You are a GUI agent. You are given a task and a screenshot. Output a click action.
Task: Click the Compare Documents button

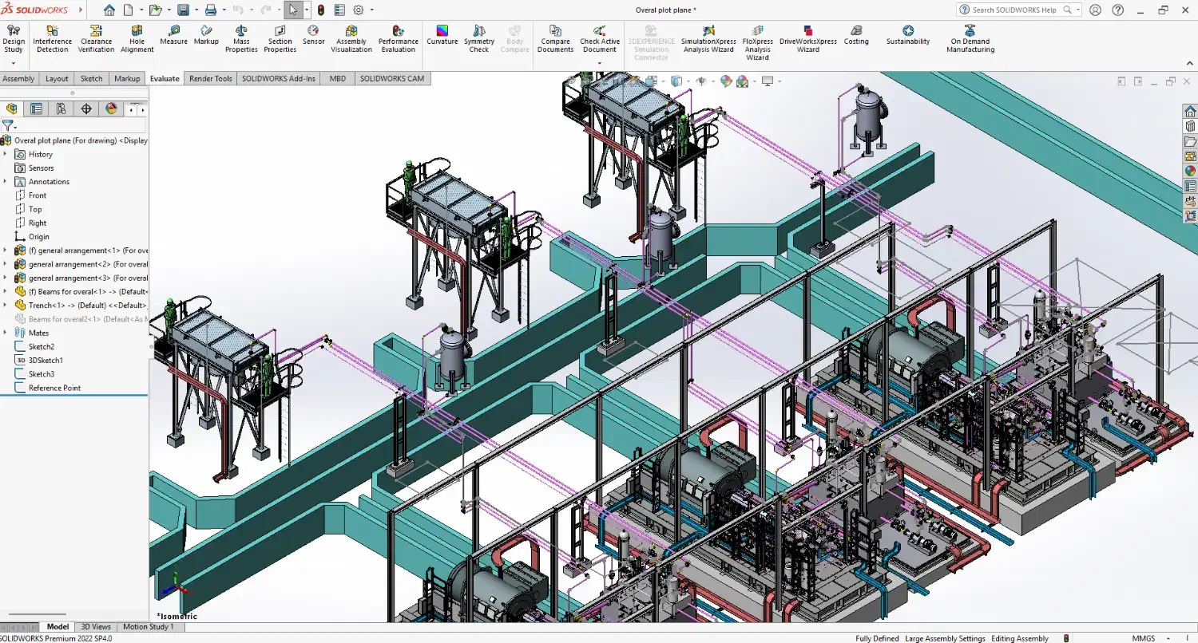(x=555, y=39)
